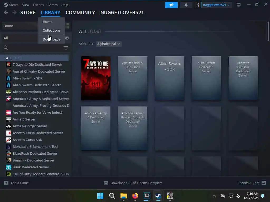Switch to the LIBRARY tab
The width and height of the screenshot is (270, 202).
50,13
